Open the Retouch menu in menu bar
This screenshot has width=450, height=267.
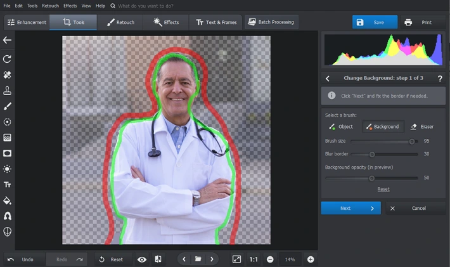coord(50,6)
